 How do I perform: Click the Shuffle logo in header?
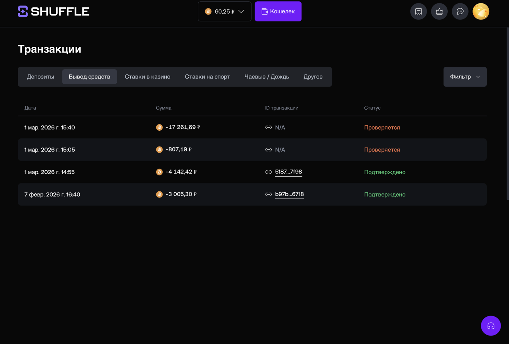click(x=53, y=12)
